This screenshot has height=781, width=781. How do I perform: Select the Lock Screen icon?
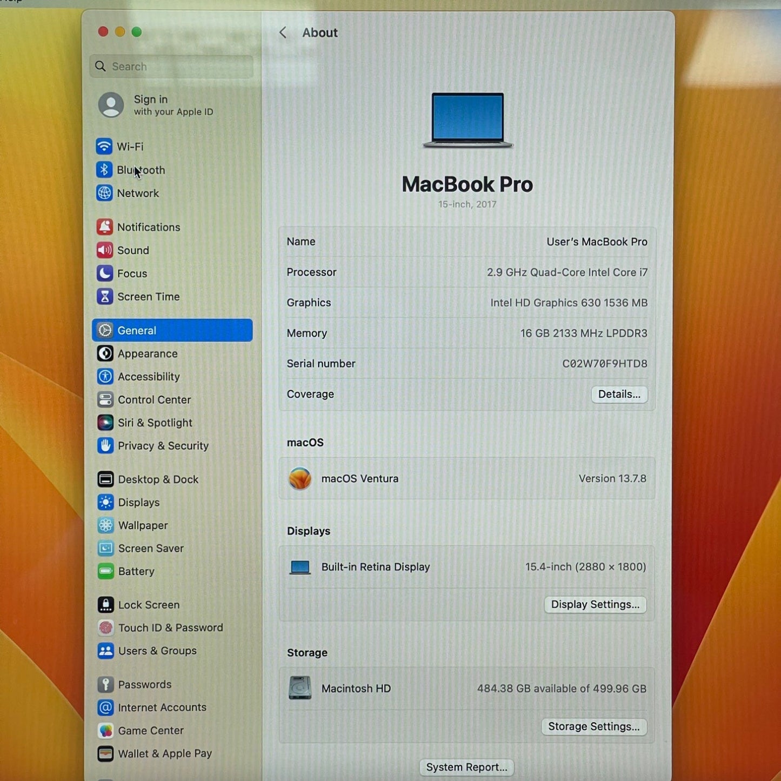pyautogui.click(x=106, y=605)
